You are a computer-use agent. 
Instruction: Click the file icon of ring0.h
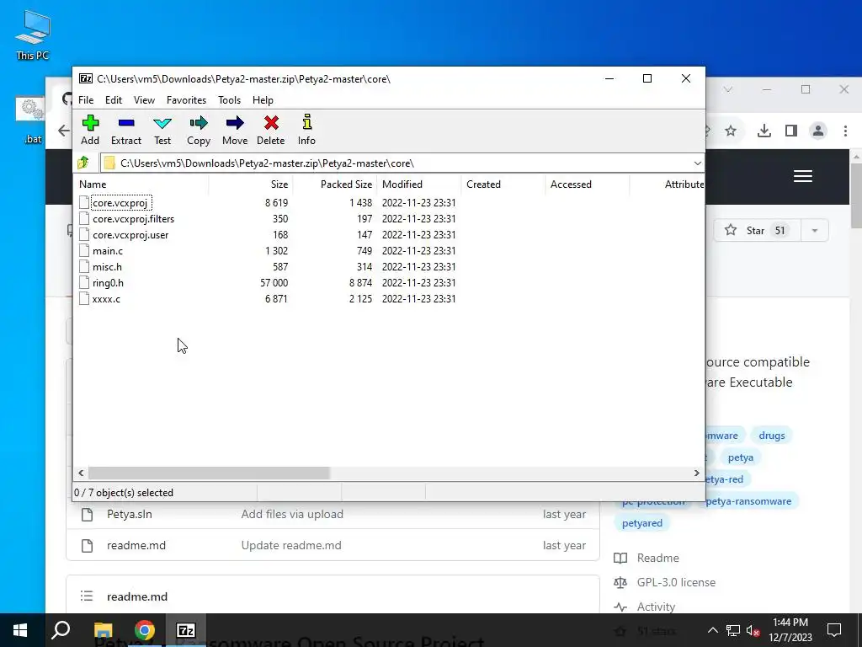[84, 283]
